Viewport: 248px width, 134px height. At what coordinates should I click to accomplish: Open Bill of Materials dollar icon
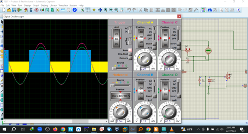58,10
